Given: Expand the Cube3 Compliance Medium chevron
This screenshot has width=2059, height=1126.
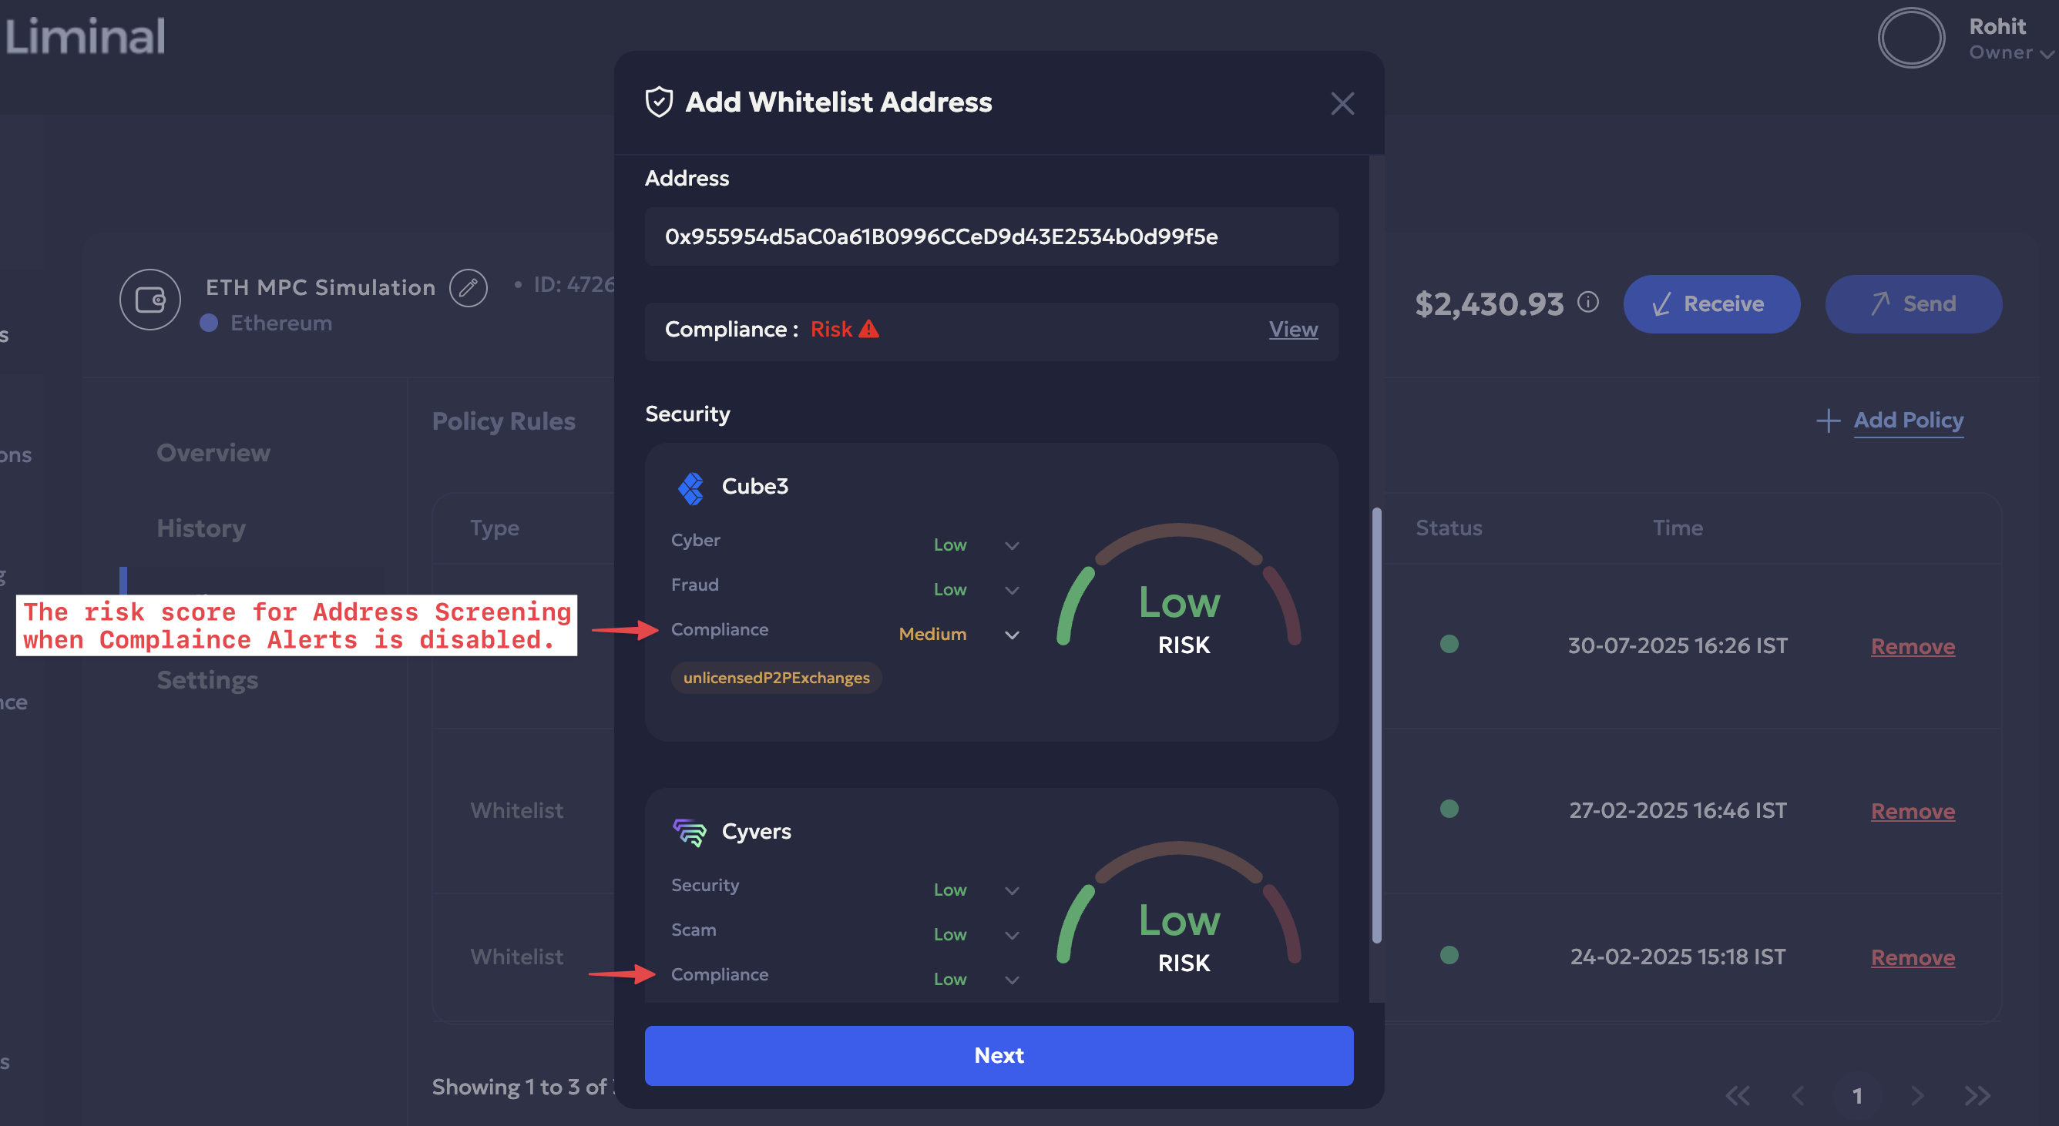Looking at the screenshot, I should 1011,635.
